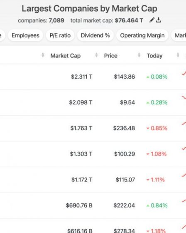Click total market cap value $76.464 T
186x233 pixels.
tap(129, 20)
